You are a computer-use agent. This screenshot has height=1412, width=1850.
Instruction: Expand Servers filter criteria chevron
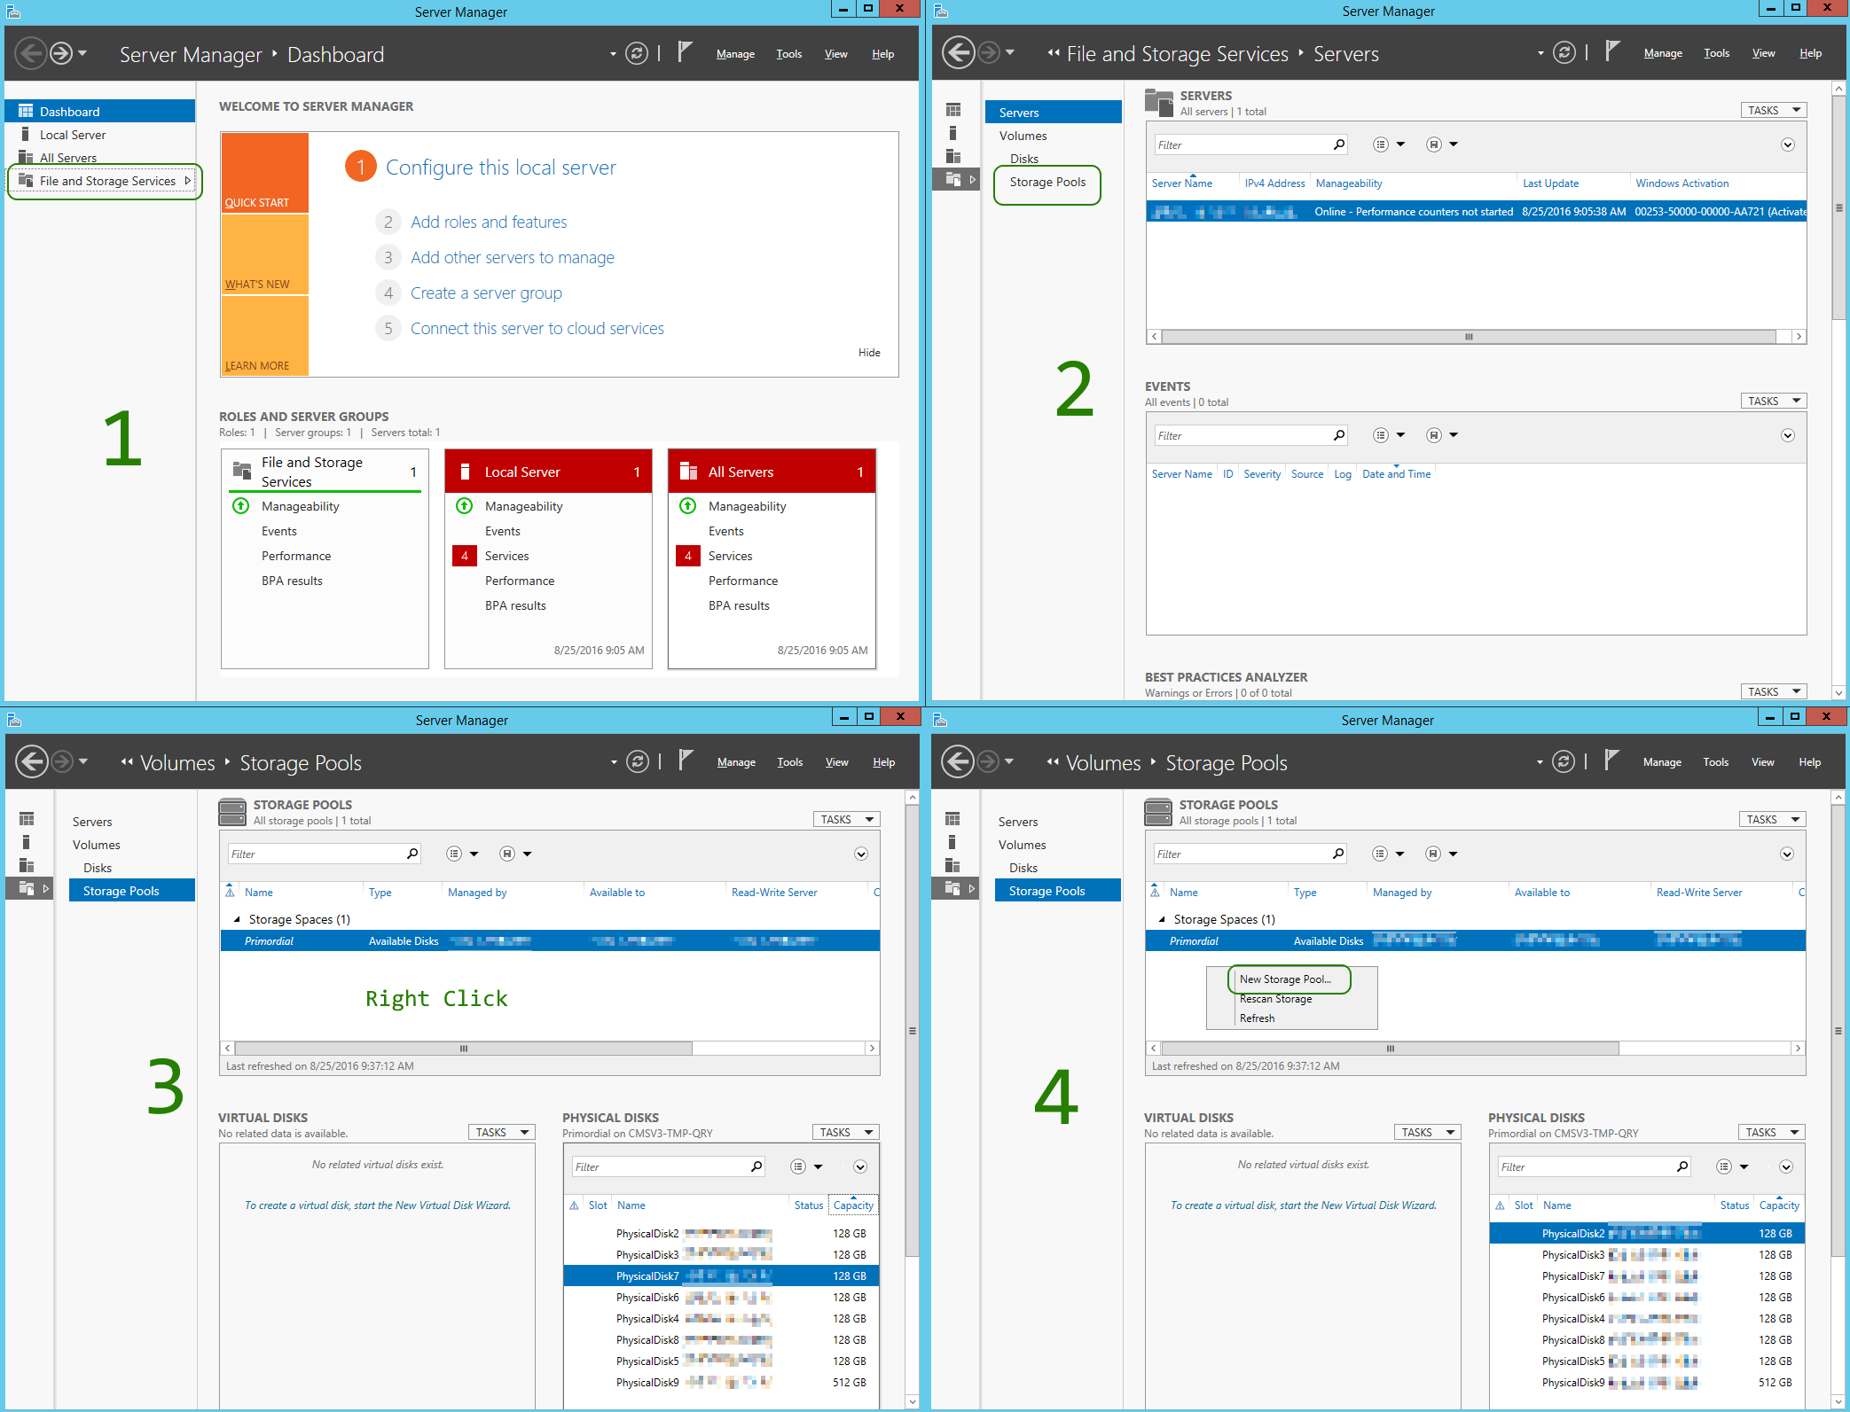(x=1787, y=144)
